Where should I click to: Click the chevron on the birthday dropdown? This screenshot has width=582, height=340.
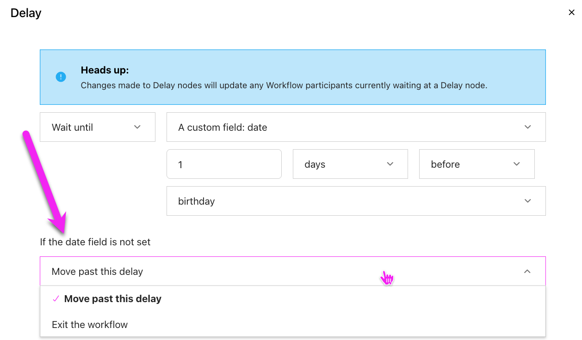click(x=527, y=201)
